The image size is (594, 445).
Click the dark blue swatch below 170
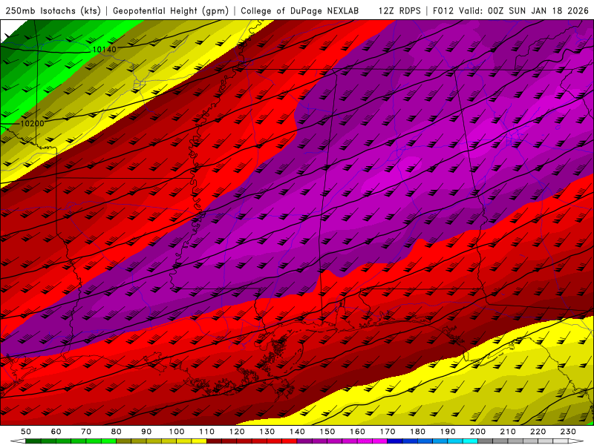tap(395, 441)
